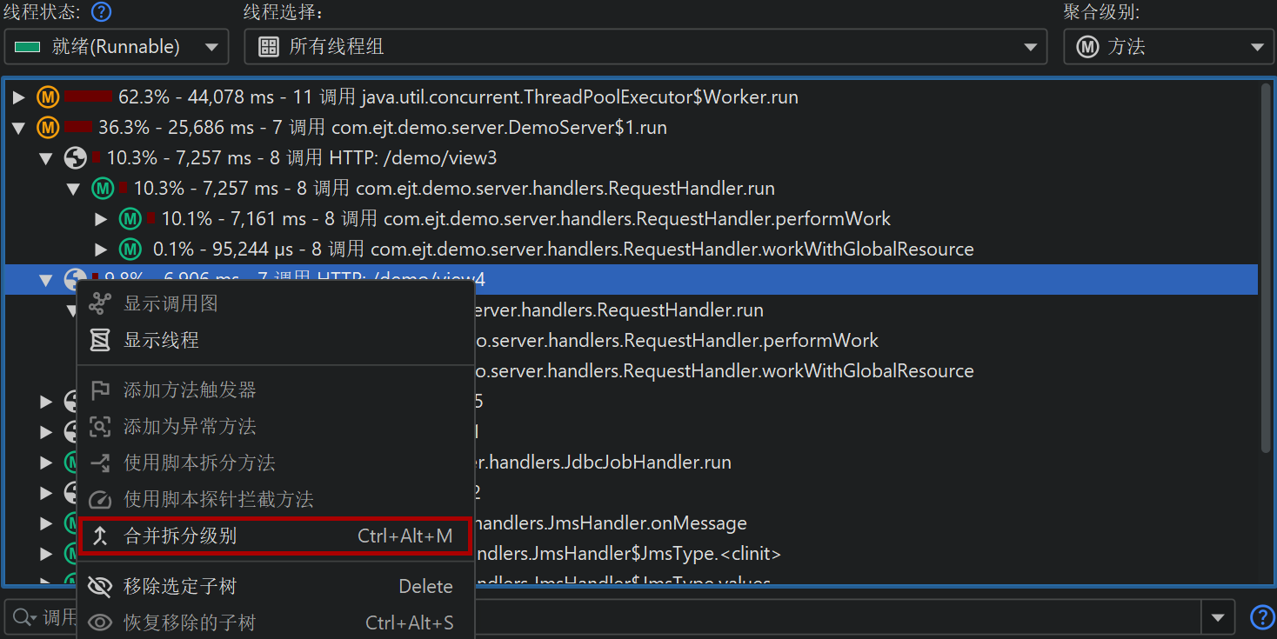Click the 使用脚本拆分方法 split icon

(x=101, y=463)
